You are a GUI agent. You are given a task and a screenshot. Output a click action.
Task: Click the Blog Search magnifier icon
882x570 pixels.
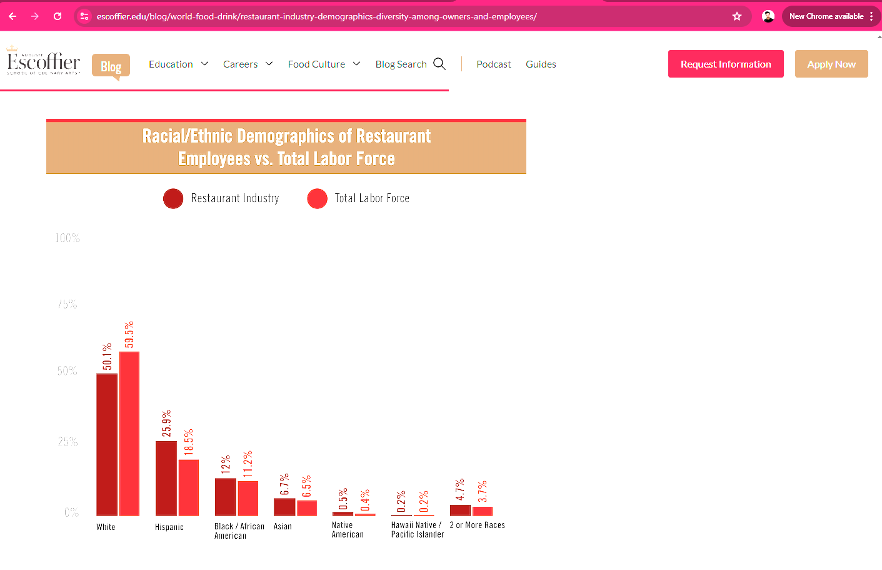[x=439, y=64]
